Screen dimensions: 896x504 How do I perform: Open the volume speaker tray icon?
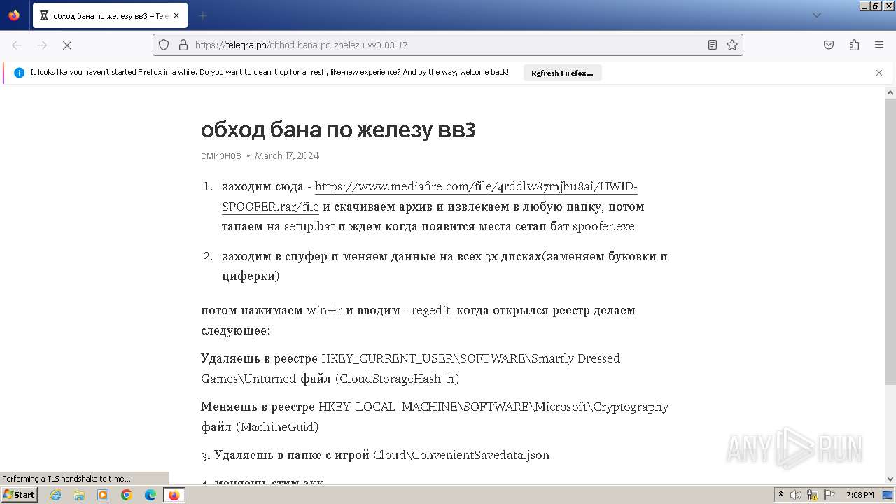coord(796,495)
